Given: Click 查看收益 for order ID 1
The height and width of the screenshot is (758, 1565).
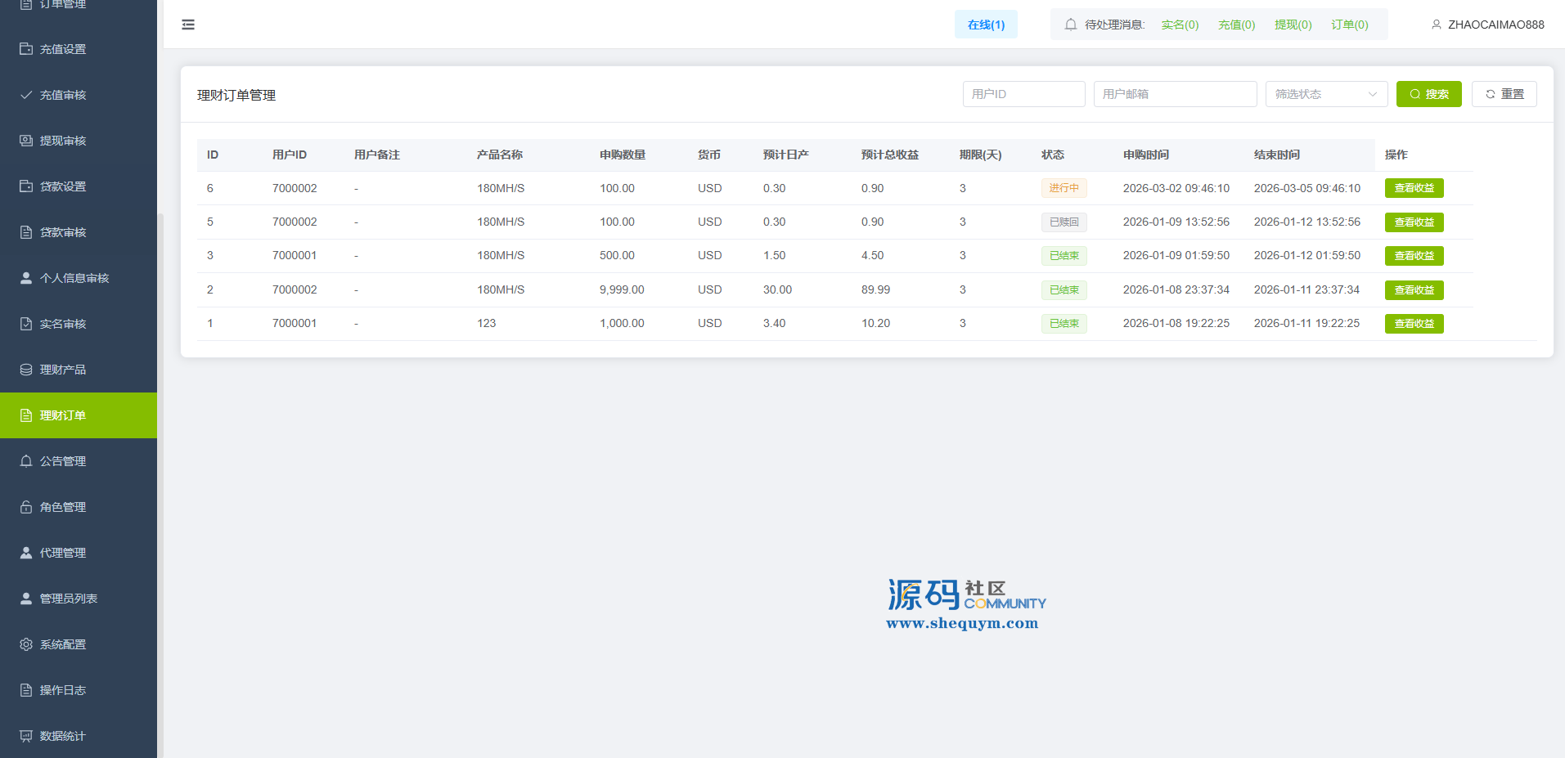Looking at the screenshot, I should [1414, 324].
